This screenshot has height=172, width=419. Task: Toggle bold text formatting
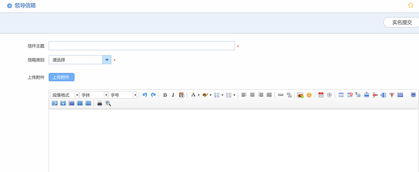165,95
